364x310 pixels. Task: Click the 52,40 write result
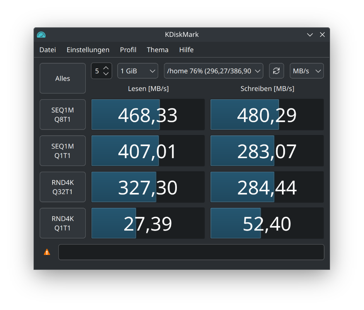[x=267, y=223]
